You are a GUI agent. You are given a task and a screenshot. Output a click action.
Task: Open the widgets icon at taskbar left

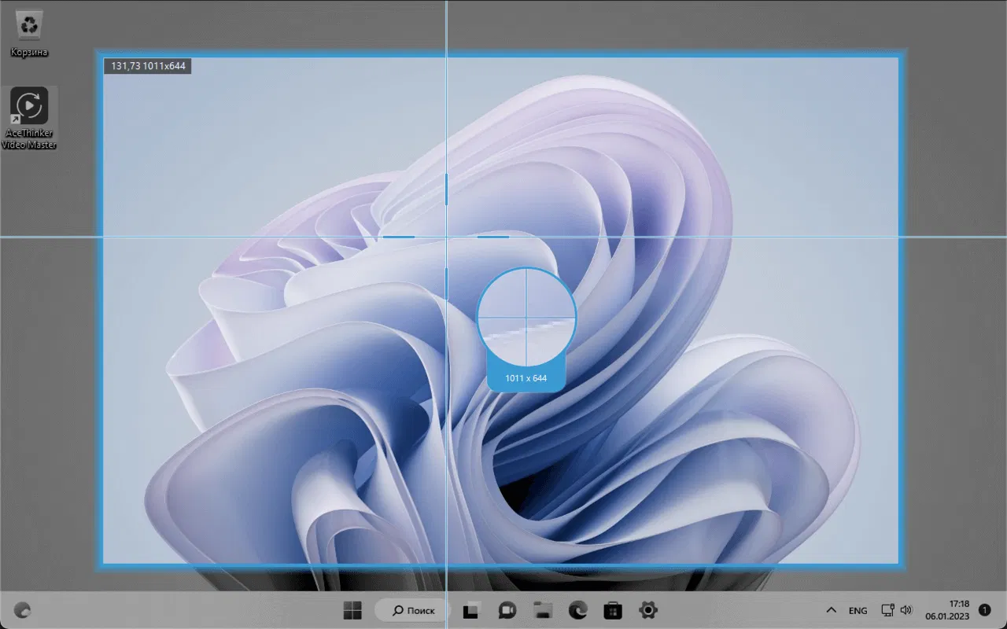(x=23, y=610)
